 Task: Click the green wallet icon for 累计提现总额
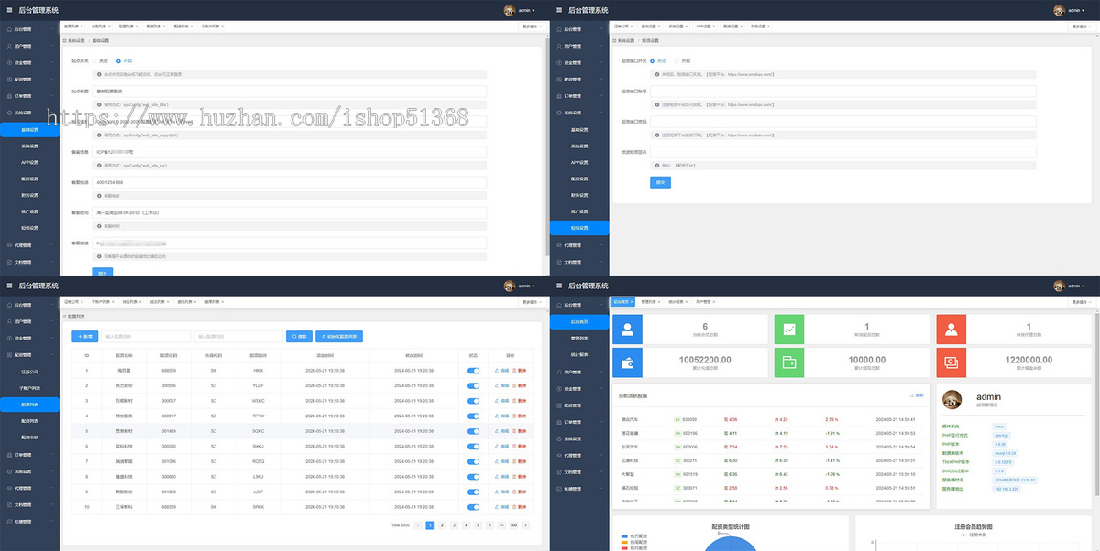tap(789, 362)
